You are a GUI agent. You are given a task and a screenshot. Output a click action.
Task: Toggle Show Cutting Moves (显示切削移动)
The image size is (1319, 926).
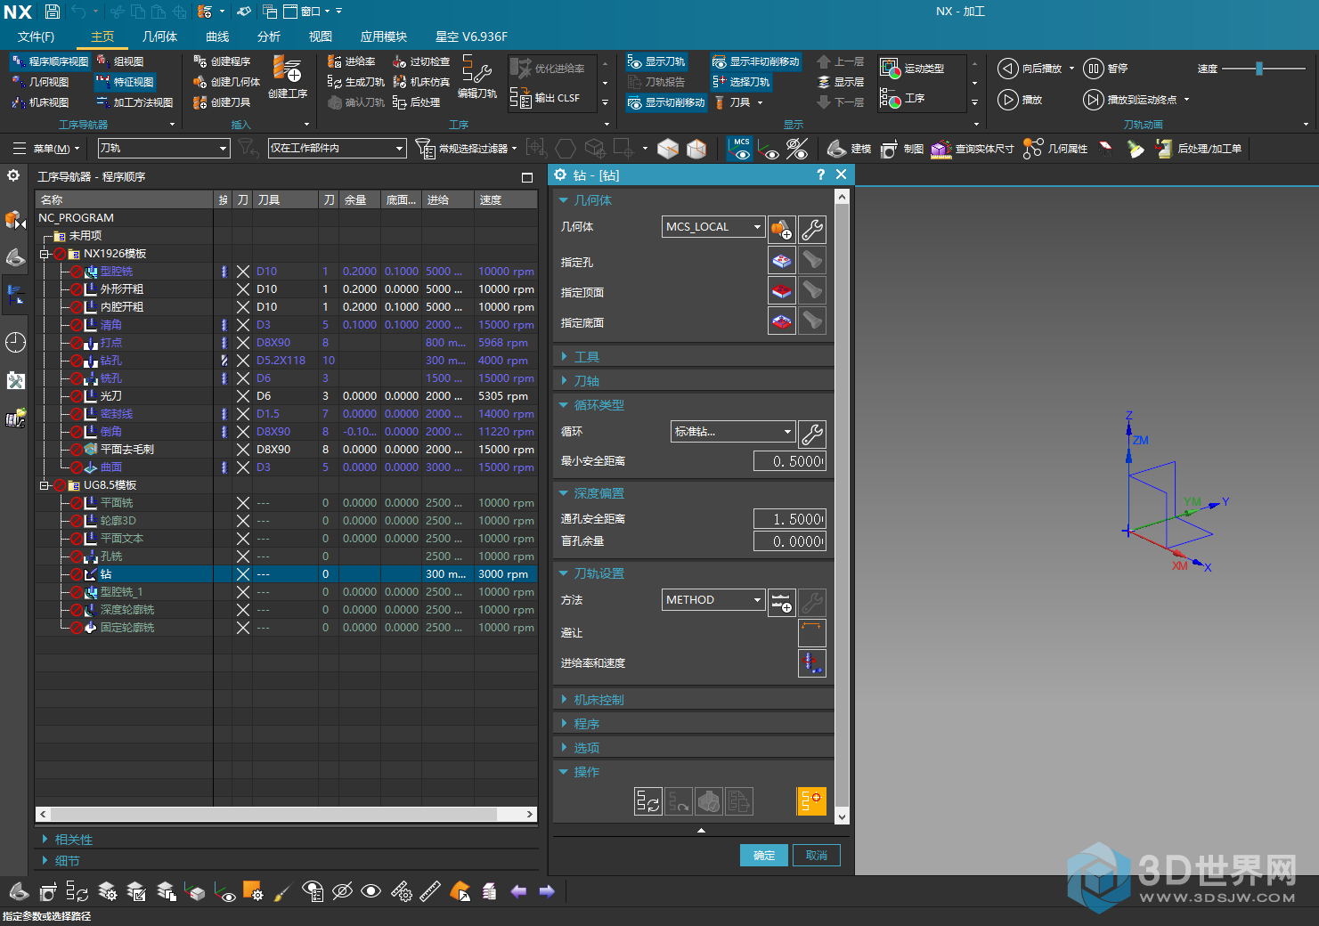(666, 102)
